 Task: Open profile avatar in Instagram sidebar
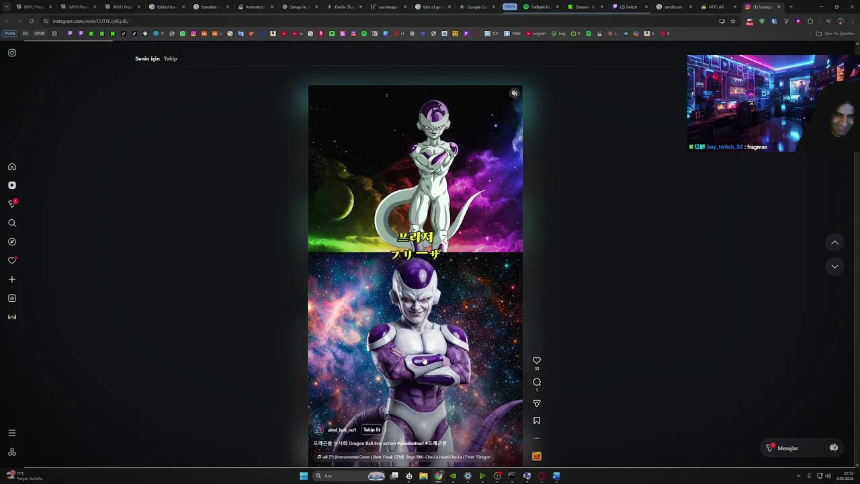tap(12, 317)
